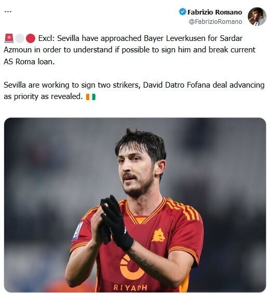This screenshot has height=294, width=267.
Task: Click the words "Bayer Leverkusen" in tweet
Action: tap(175, 38)
